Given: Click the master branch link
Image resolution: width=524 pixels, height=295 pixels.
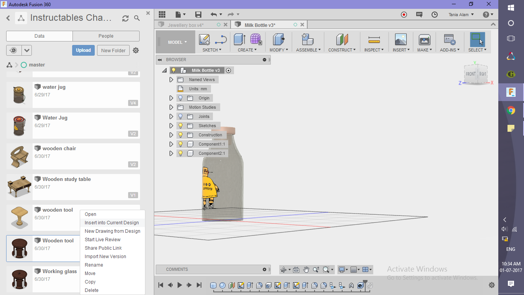Looking at the screenshot, I should [37, 65].
